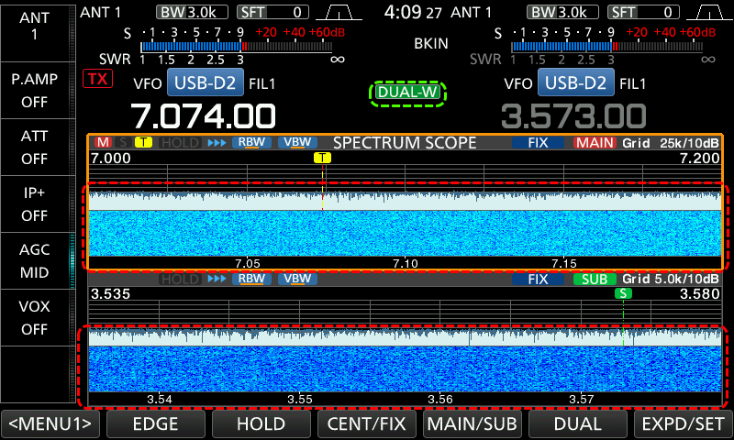Screen dimensions: 734x440
Task: Open the main VFO USB-D2 mode selector
Action: [x=206, y=83]
